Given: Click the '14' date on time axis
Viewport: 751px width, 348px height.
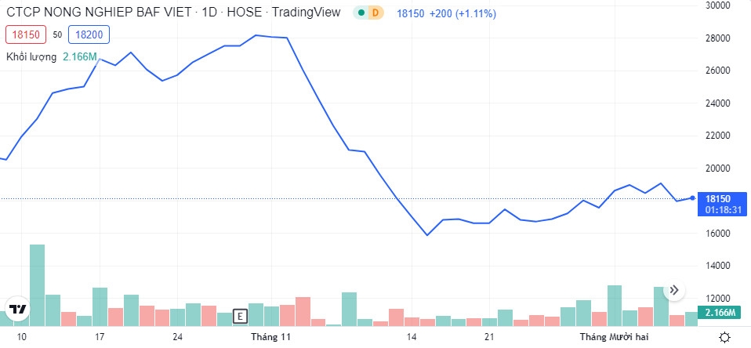Looking at the screenshot, I should (x=411, y=337).
